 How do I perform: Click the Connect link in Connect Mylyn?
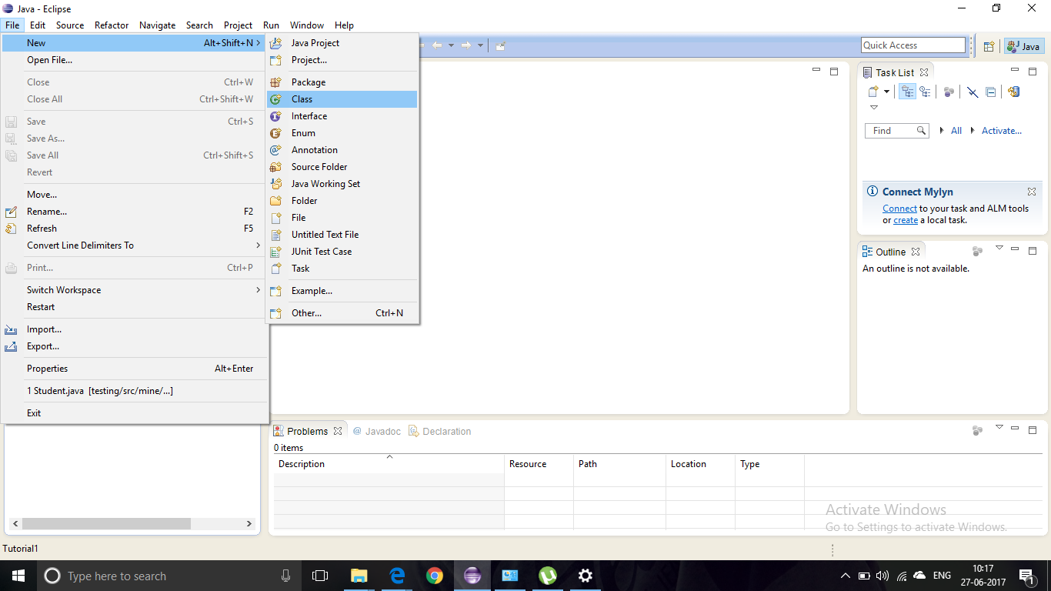pyautogui.click(x=899, y=209)
